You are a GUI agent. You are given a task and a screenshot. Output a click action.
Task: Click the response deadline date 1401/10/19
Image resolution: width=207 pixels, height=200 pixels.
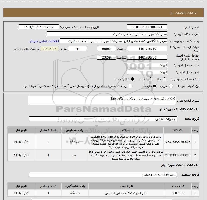point(147,49)
